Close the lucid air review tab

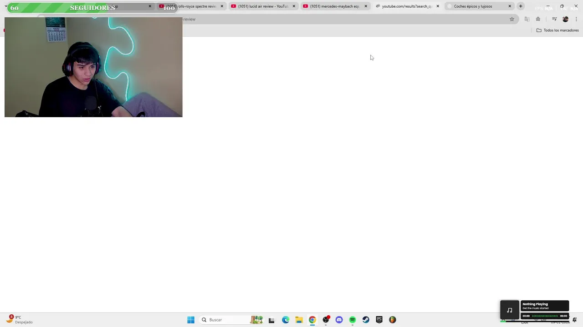click(x=294, y=6)
